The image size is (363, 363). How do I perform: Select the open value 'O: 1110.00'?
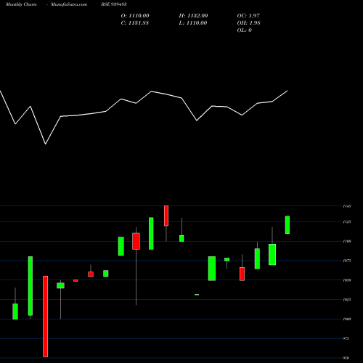click(135, 16)
